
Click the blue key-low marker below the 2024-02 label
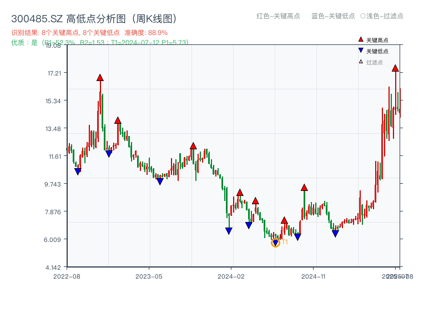(x=229, y=230)
